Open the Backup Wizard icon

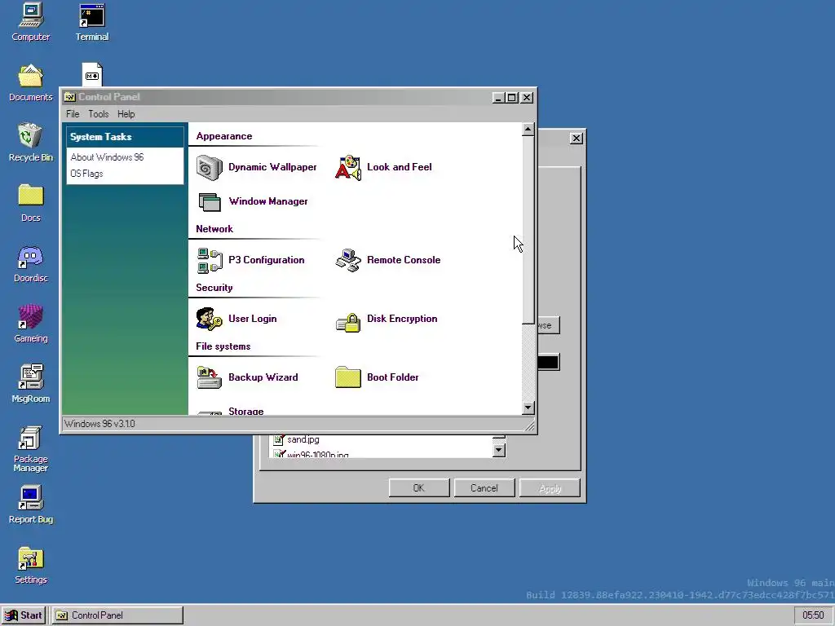[210, 377]
